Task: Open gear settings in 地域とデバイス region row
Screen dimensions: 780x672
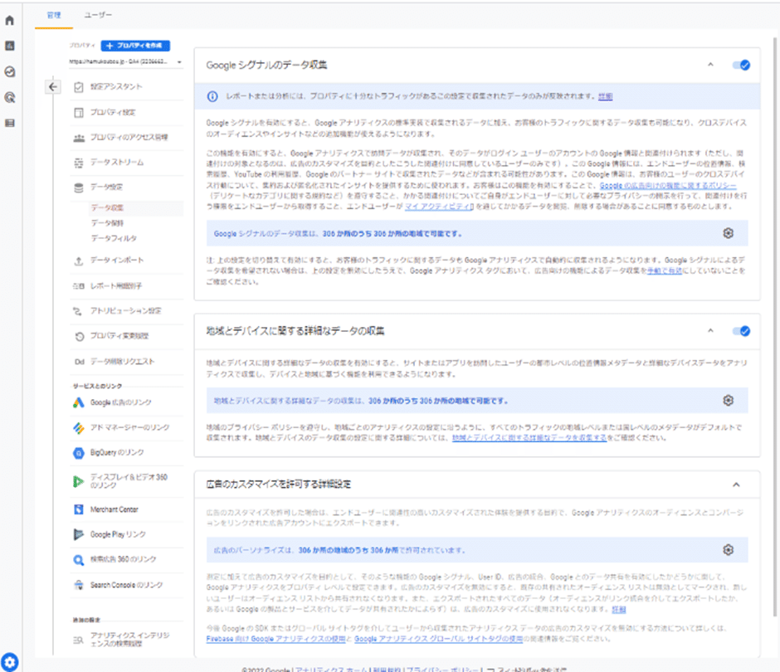Action: point(729,401)
